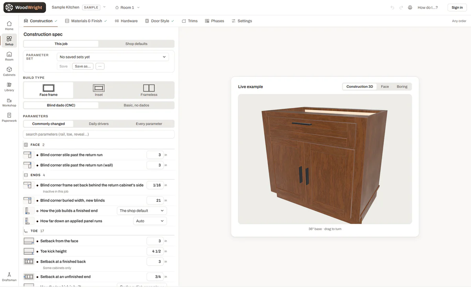Click the WoodWright logo
This screenshot has width=471, height=294.
point(24,7)
